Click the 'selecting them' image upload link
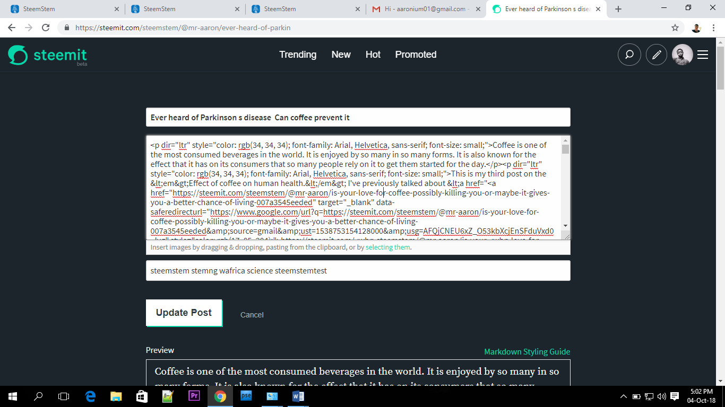The height and width of the screenshot is (407, 725). point(387,247)
